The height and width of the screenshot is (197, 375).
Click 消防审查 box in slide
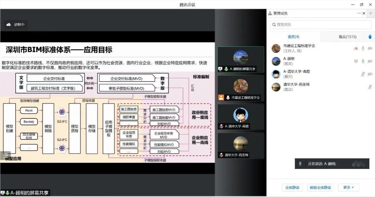(x=129, y=117)
